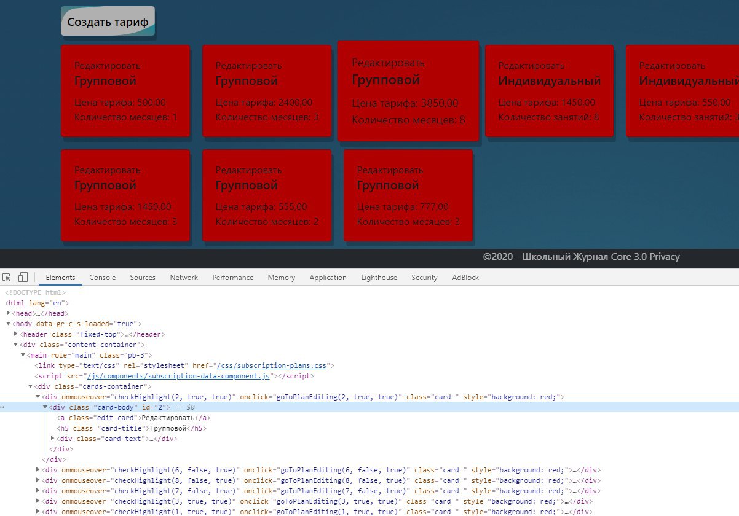Open the Memory tab

click(282, 278)
